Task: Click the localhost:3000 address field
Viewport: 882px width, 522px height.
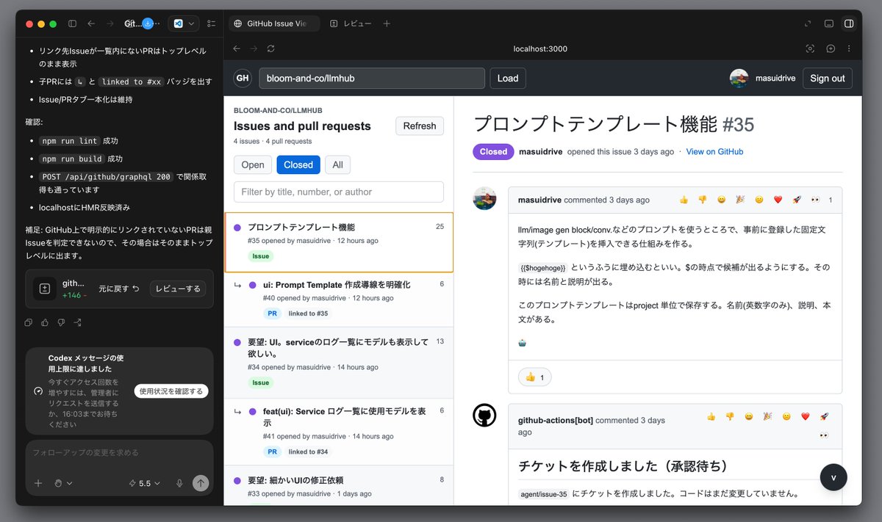Action: click(x=540, y=48)
